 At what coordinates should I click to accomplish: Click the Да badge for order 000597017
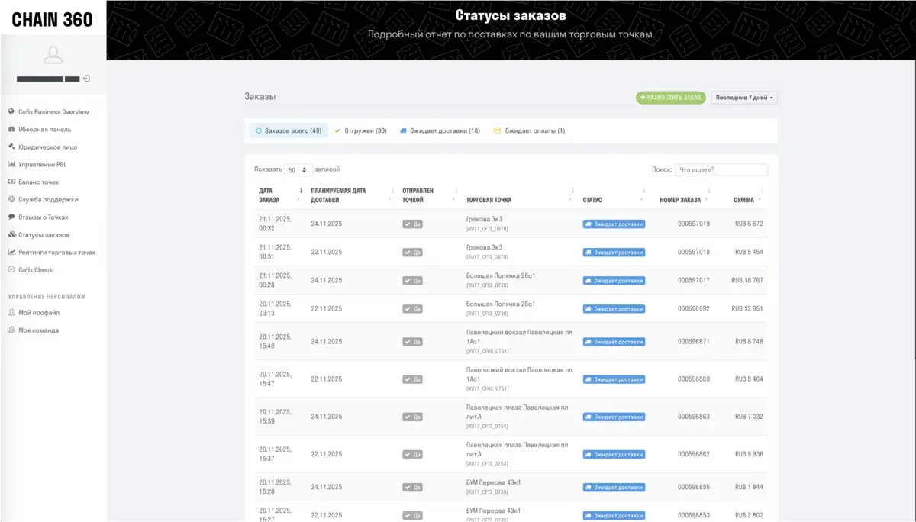coord(412,281)
